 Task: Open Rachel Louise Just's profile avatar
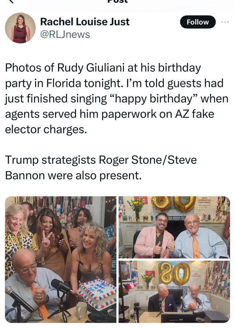pyautogui.click(x=20, y=28)
